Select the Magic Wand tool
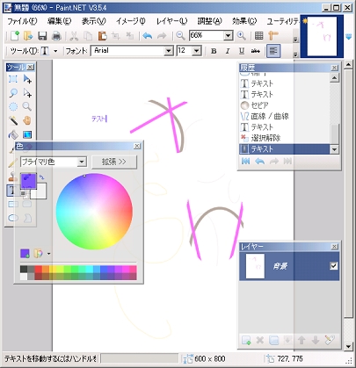Viewport: 356px width, 368px height. (x=13, y=120)
